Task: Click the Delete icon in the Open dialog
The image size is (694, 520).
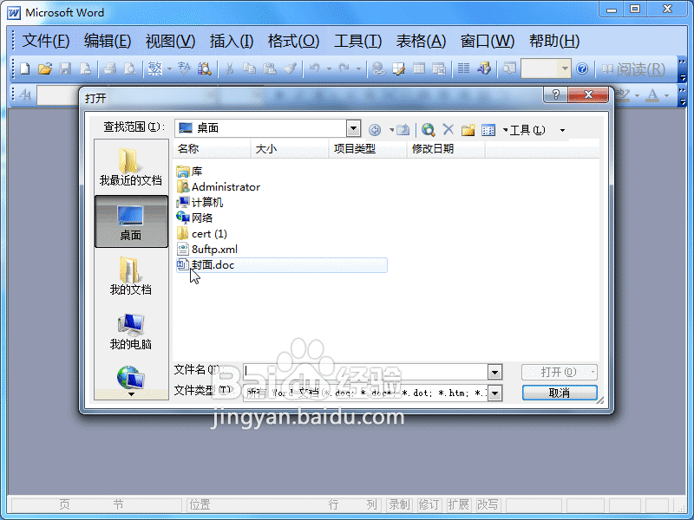Action: coord(448,128)
